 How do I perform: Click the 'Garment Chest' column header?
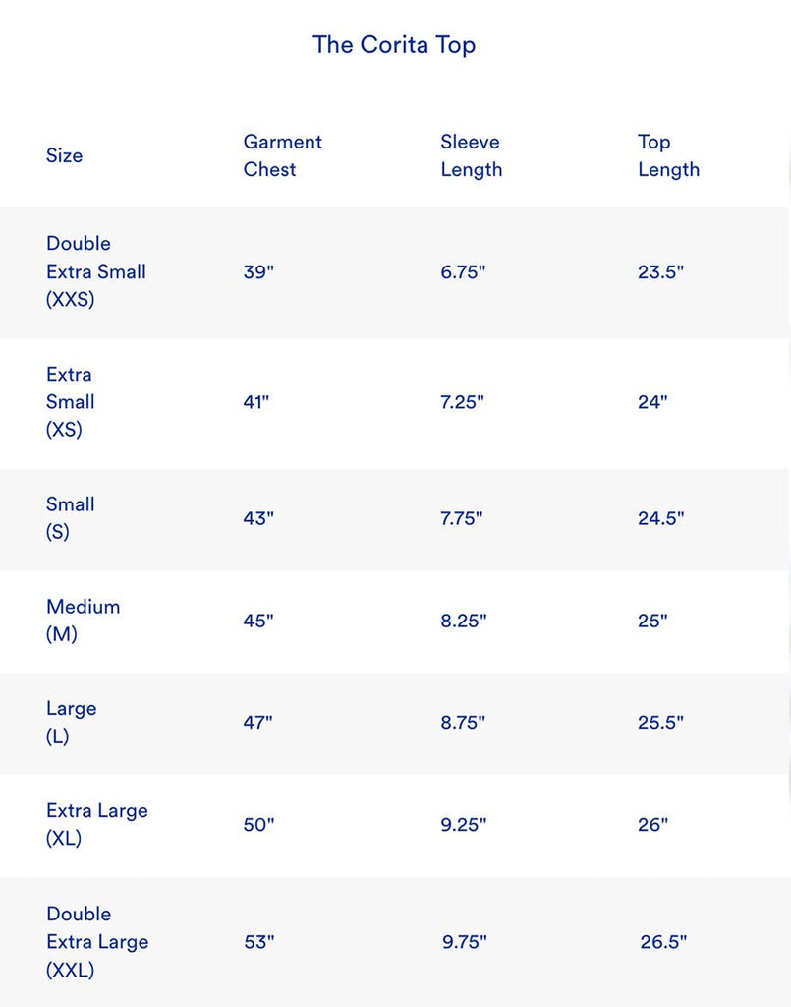click(x=282, y=155)
